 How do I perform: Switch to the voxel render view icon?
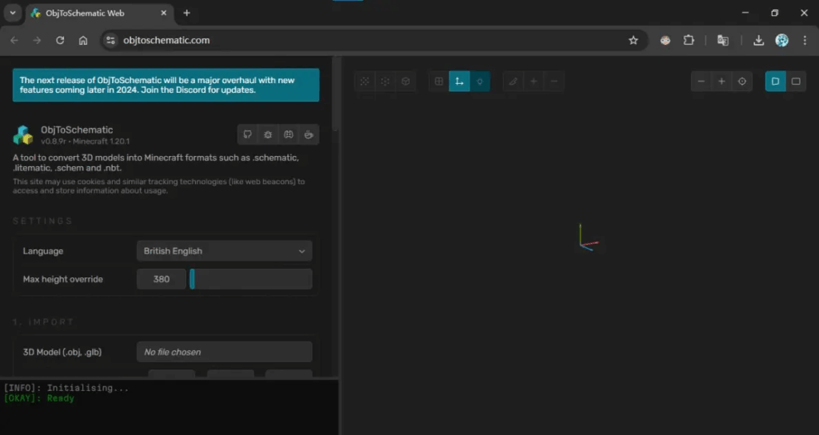(x=385, y=82)
